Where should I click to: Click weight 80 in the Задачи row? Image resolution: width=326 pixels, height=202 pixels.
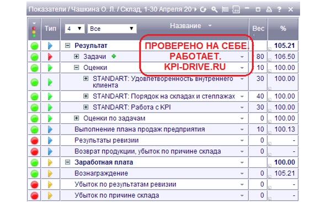[260, 56]
